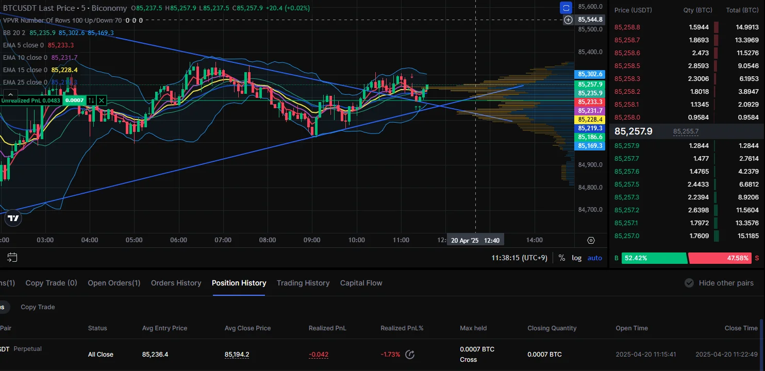Close position using X on PnL line
Viewport: 765px width, 371px height.
pos(102,100)
